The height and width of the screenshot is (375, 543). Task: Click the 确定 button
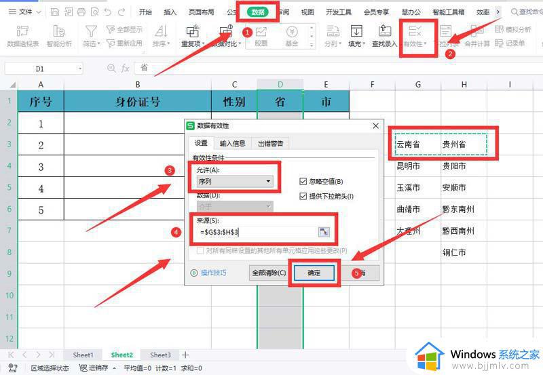314,273
